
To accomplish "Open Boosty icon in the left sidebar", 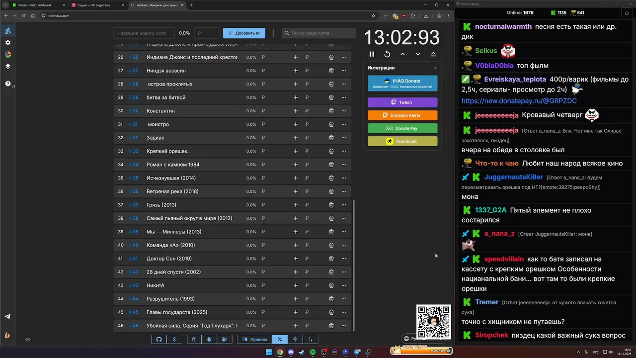I will (8, 335).
